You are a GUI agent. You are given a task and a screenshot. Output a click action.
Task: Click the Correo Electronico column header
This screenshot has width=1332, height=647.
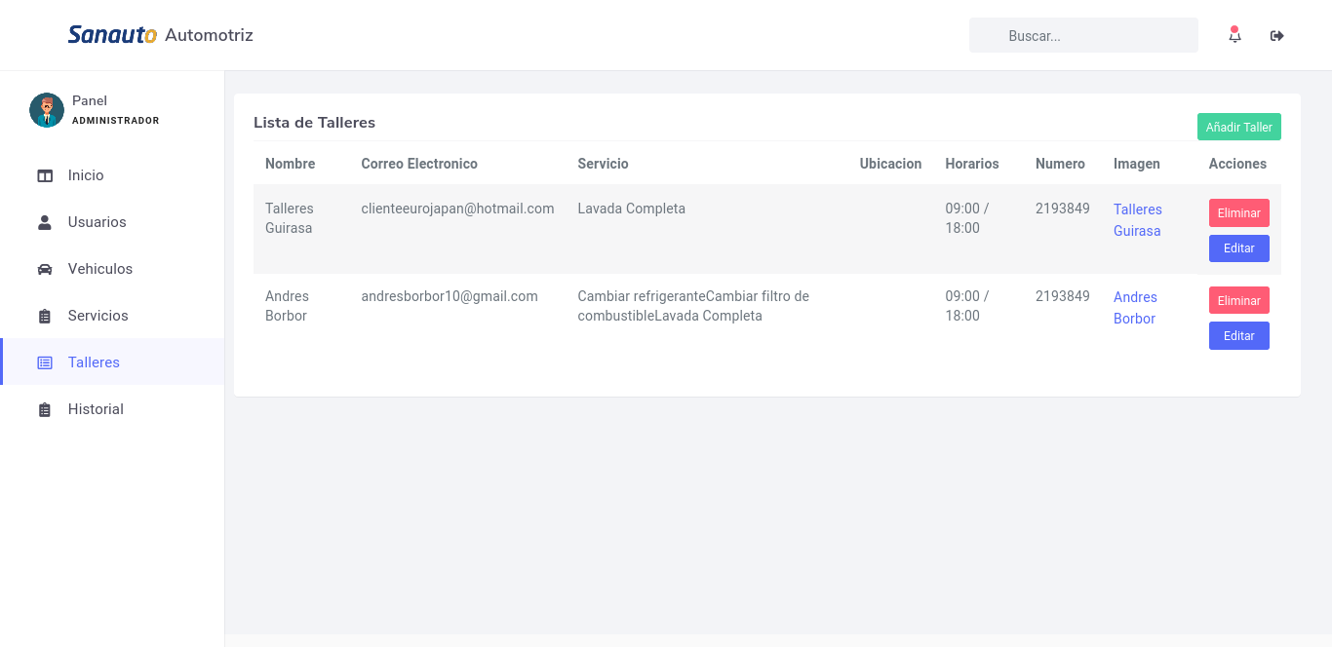(419, 164)
